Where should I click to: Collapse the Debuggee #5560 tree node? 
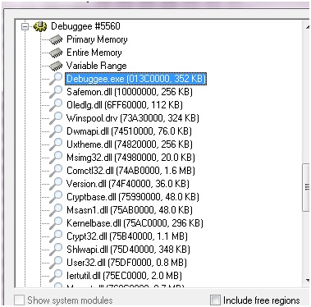pos(25,27)
